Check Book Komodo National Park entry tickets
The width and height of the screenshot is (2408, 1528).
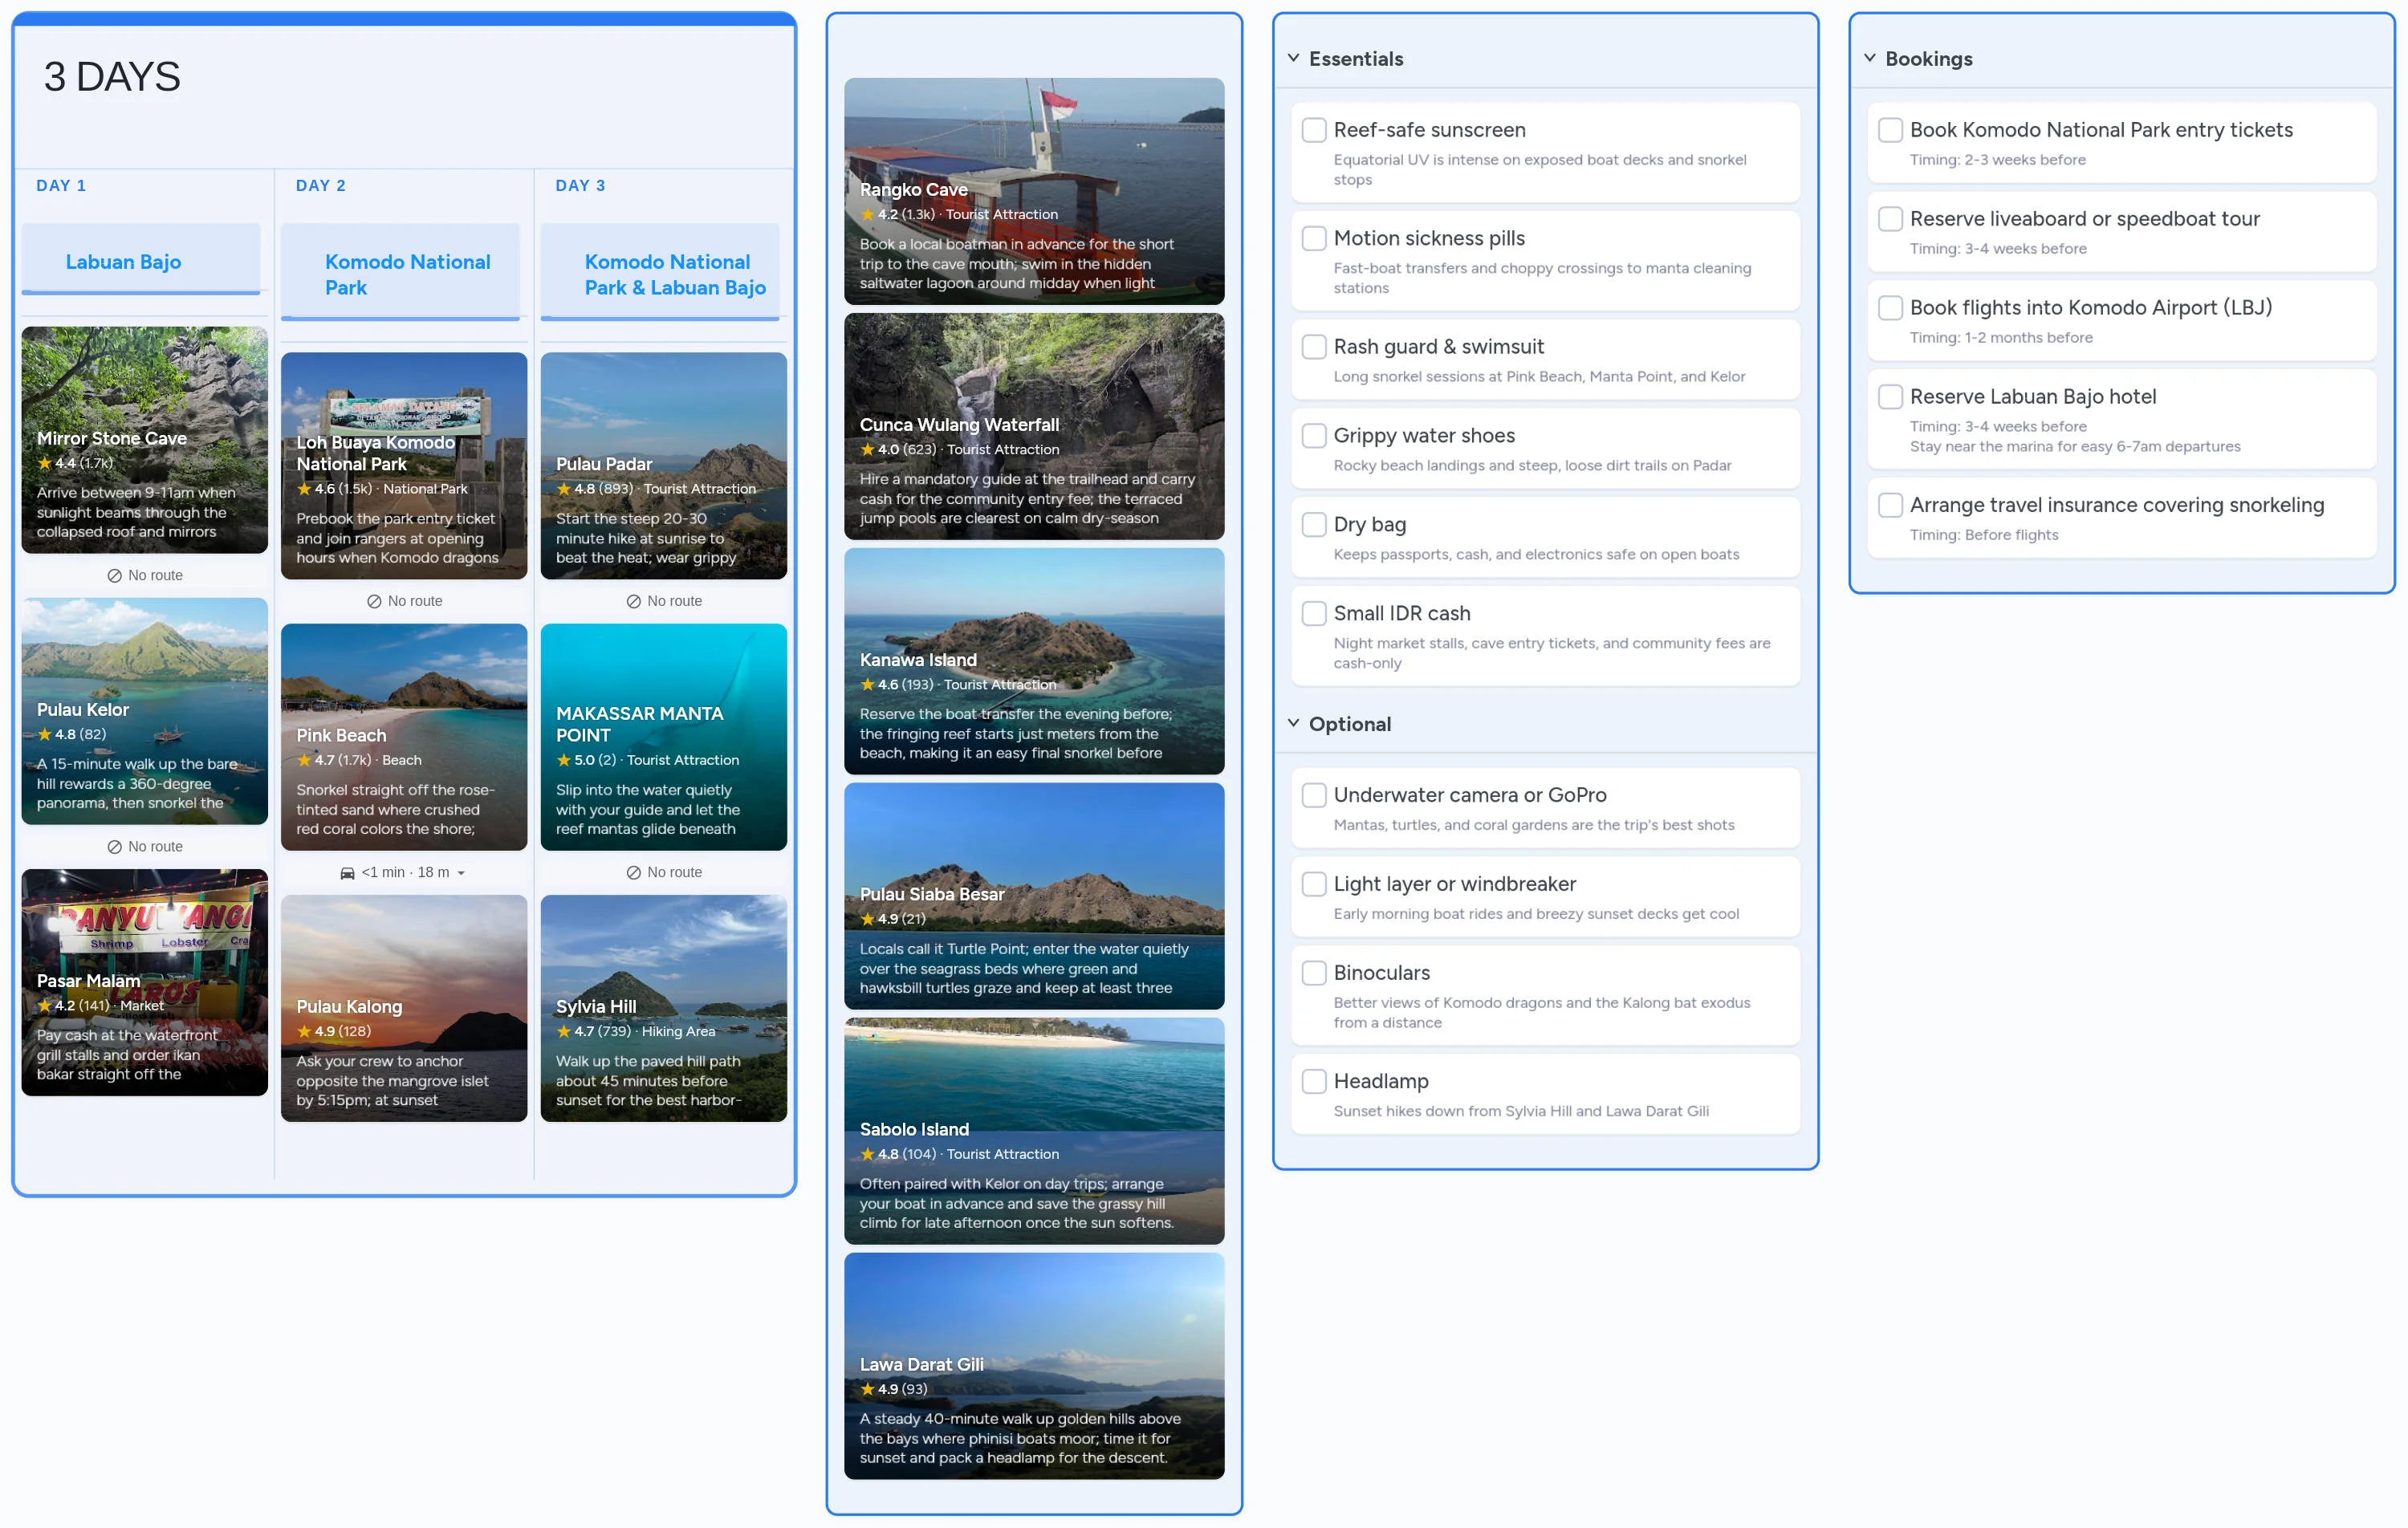(1890, 130)
